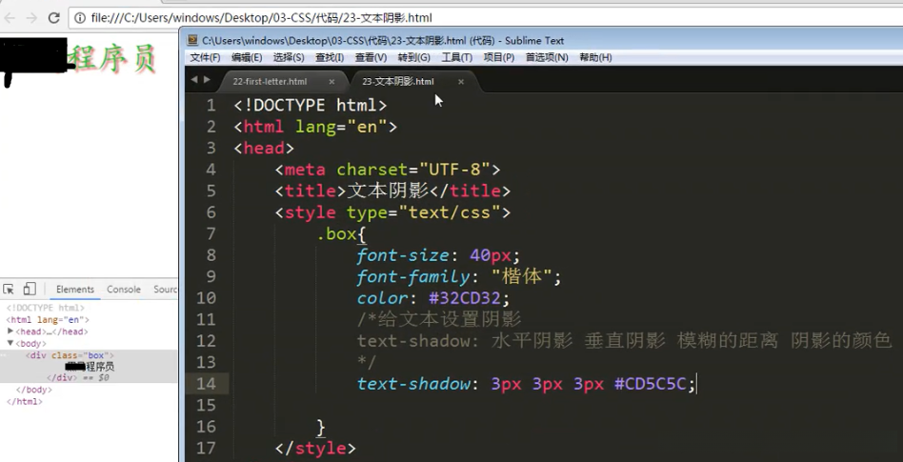Click the Chrome address bar URL
Viewport: 903px width, 462px height.
tap(261, 18)
